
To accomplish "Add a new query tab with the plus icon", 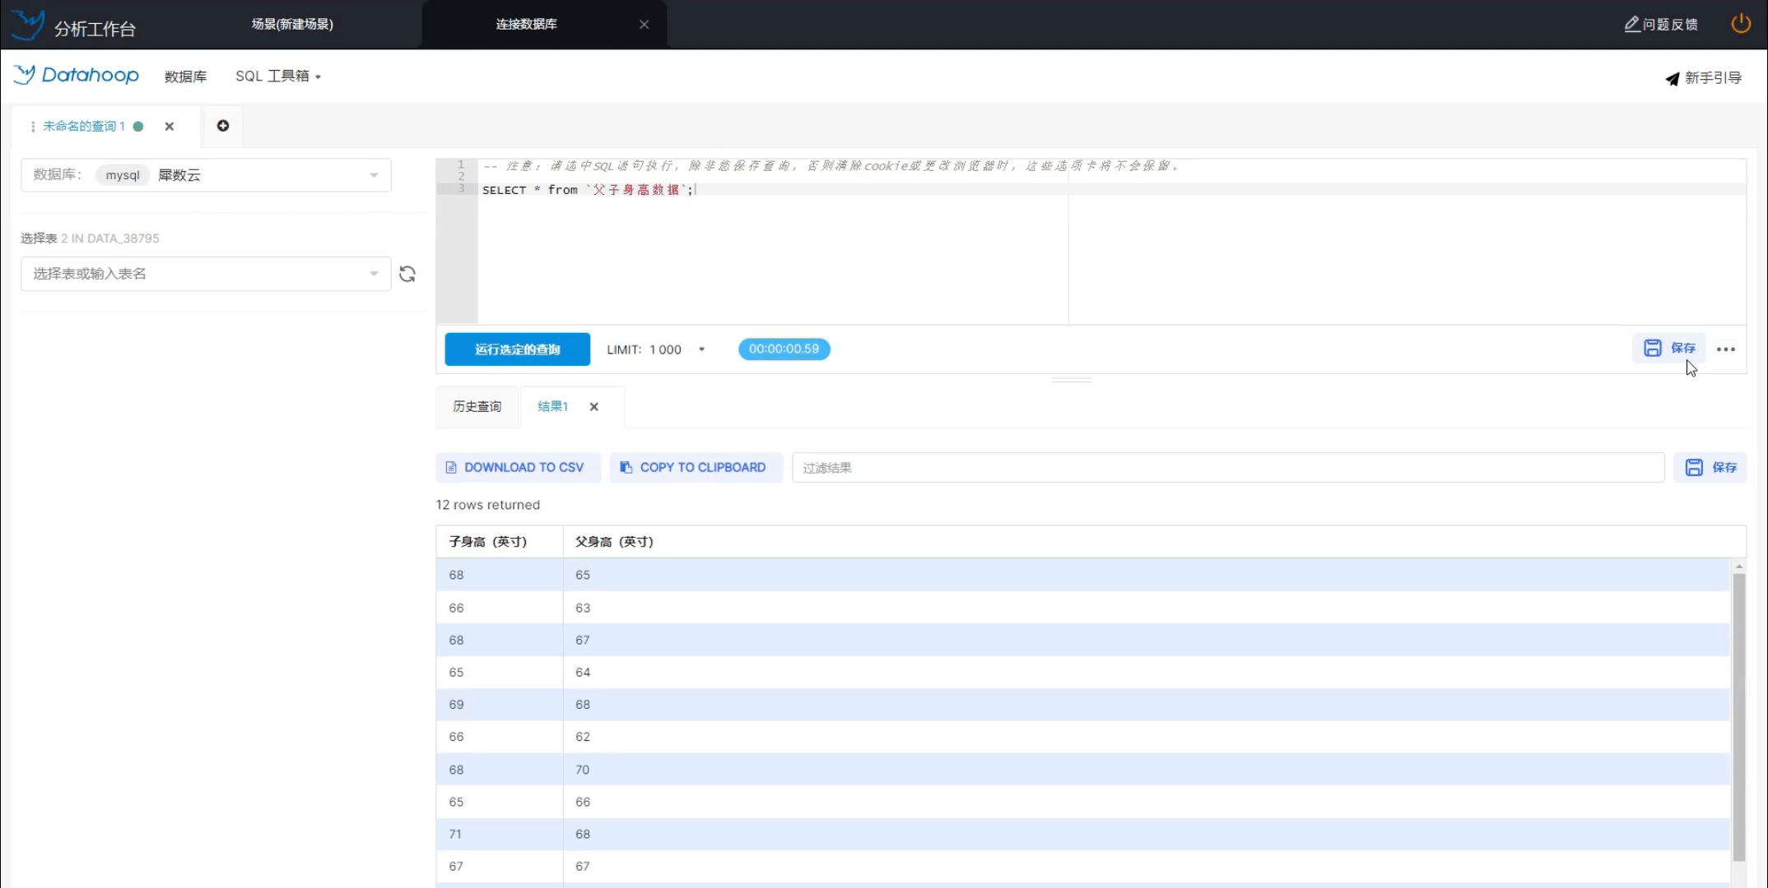I will [223, 126].
